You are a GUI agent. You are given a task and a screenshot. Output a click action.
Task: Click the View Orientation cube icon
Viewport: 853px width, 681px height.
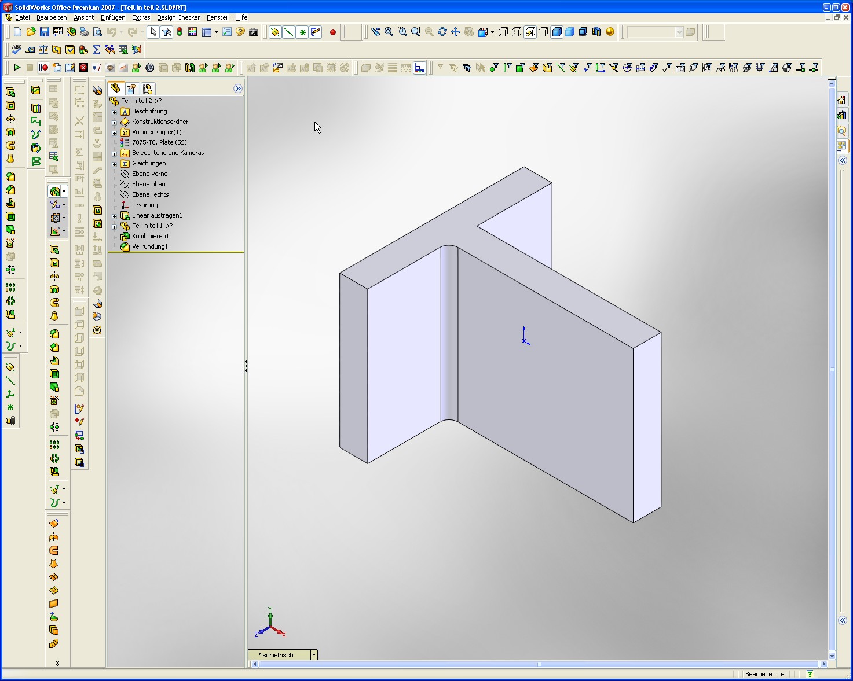(483, 32)
